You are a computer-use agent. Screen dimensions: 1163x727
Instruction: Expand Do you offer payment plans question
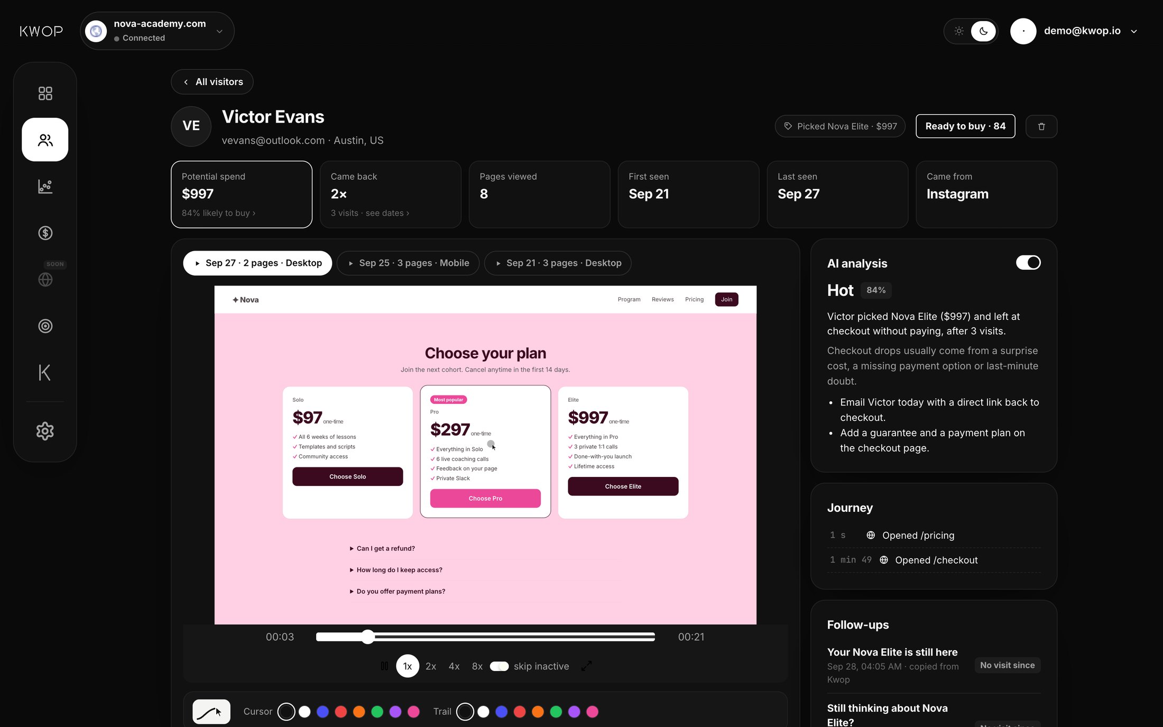pos(398,591)
